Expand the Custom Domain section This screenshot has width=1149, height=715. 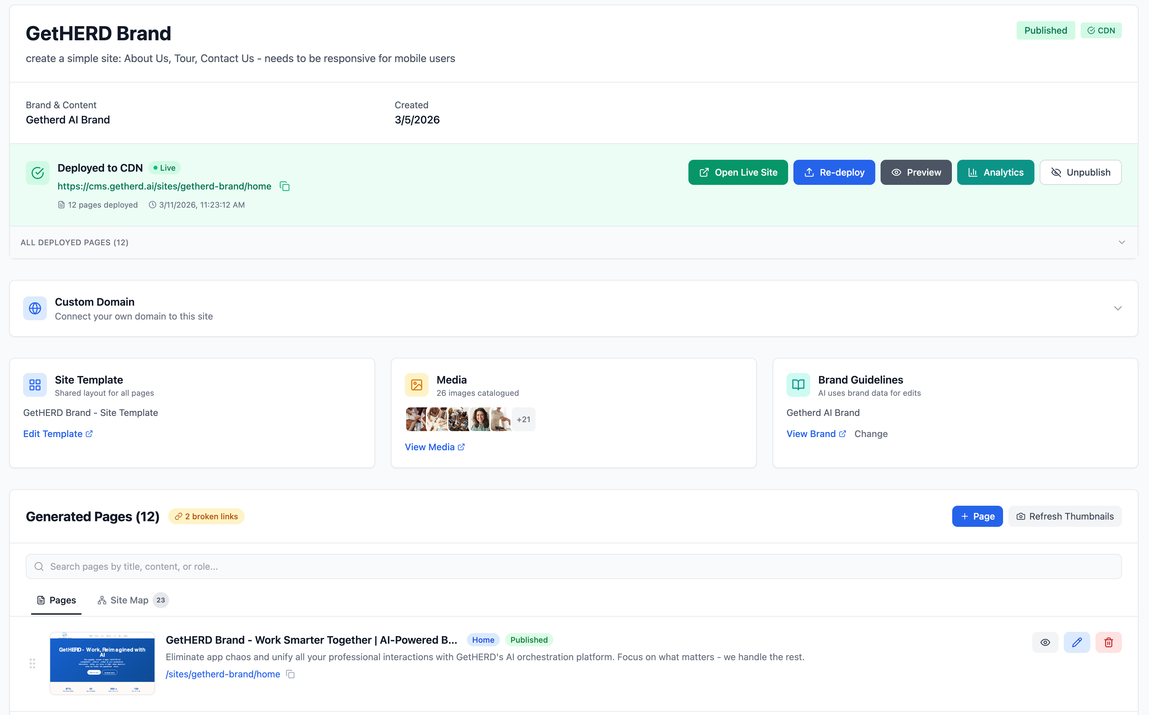click(1117, 308)
